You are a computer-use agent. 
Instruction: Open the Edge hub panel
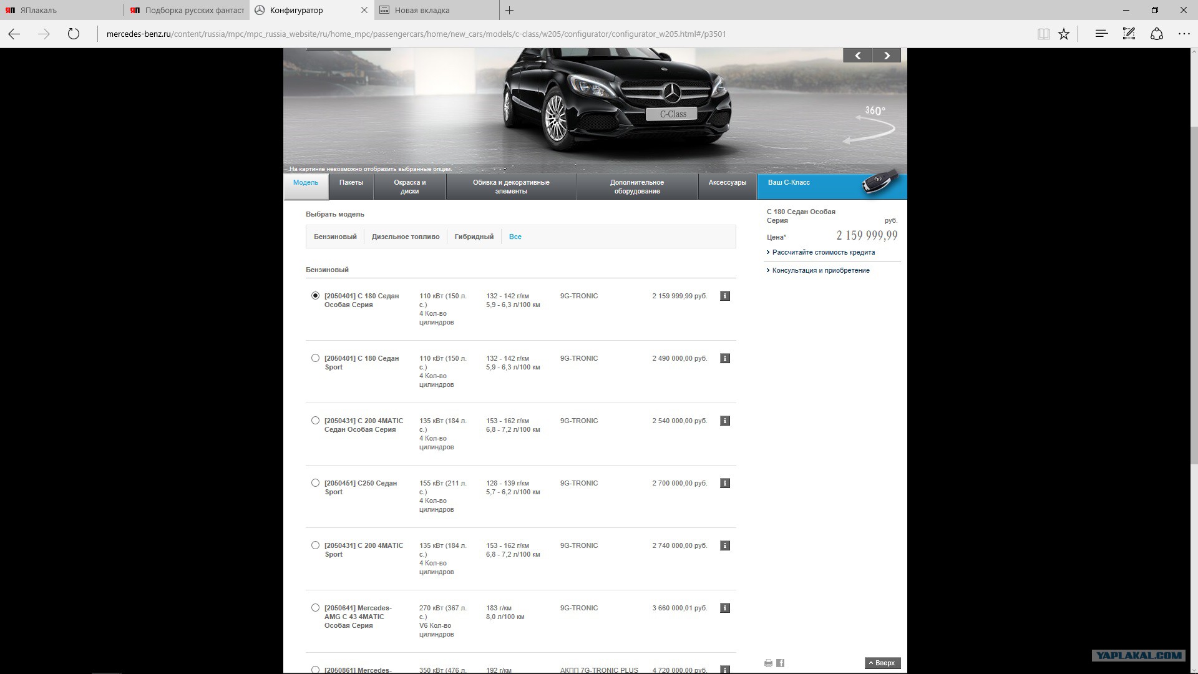coord(1101,34)
